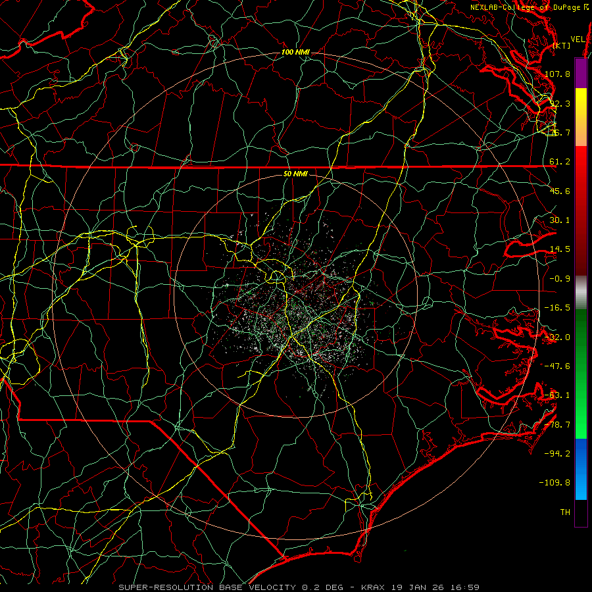Image resolution: width=592 pixels, height=592 pixels.
Task: Click the -109.8 velocity scale value
Action: point(555,483)
